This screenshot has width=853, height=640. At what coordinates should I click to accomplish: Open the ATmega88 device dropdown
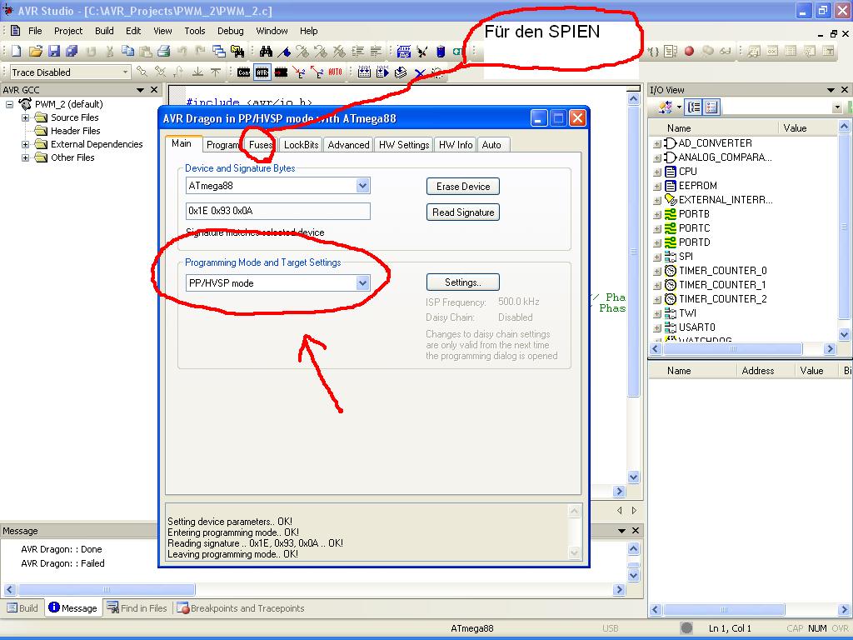pyautogui.click(x=362, y=186)
